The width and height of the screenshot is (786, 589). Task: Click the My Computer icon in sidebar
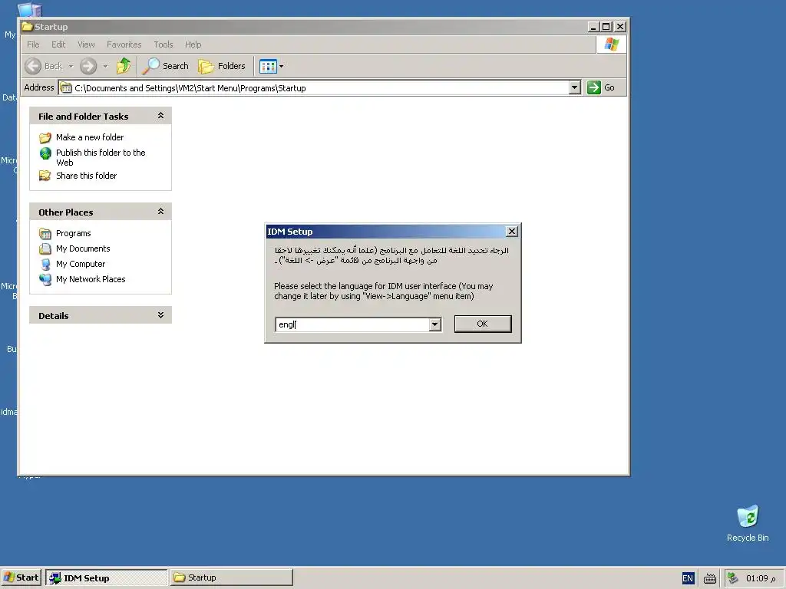[x=45, y=264]
